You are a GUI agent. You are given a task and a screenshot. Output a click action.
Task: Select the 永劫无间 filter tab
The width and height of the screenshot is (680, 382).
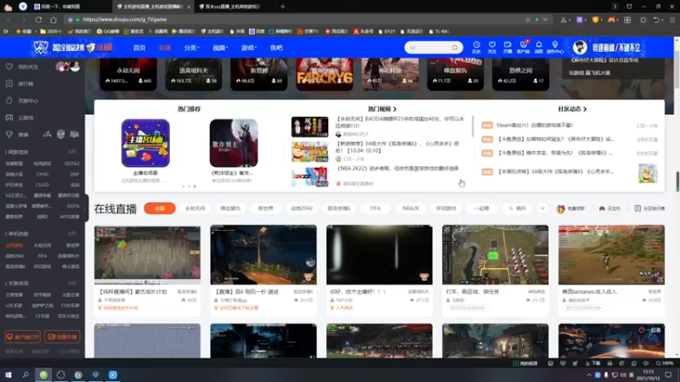pos(195,208)
